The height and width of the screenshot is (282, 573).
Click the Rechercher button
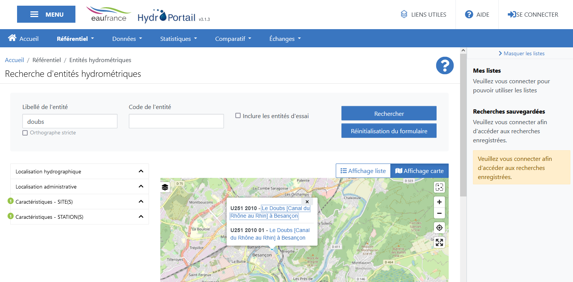click(x=389, y=114)
